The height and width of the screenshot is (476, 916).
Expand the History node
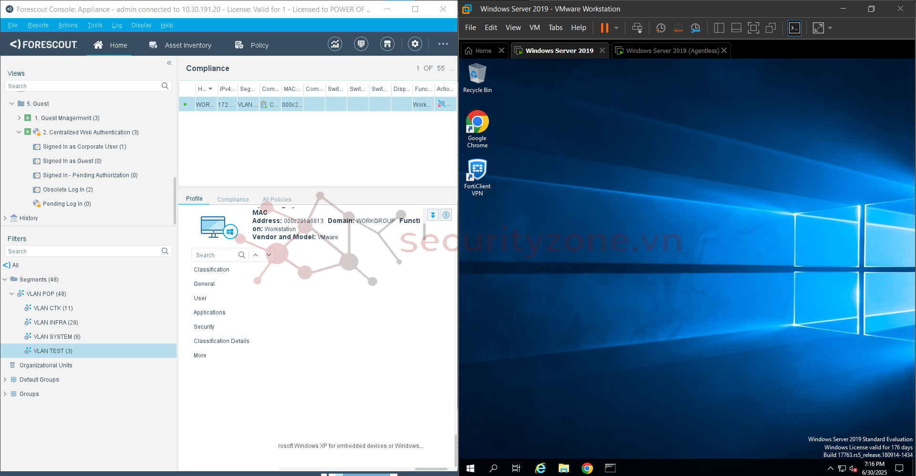point(5,218)
